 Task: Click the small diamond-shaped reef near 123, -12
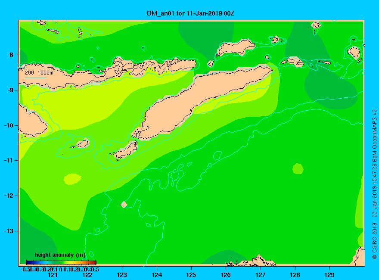click(x=124, y=204)
